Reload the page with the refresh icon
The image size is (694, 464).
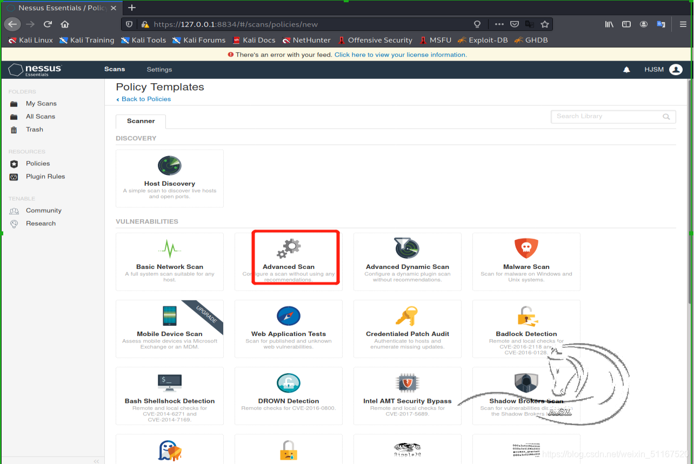[48, 24]
